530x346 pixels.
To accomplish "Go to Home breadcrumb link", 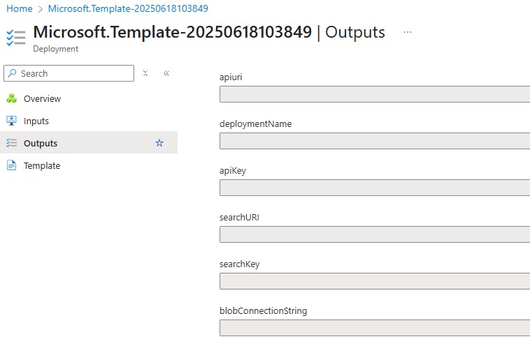I will (20, 8).
